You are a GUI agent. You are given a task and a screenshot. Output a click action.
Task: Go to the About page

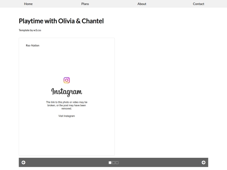[x=142, y=4]
